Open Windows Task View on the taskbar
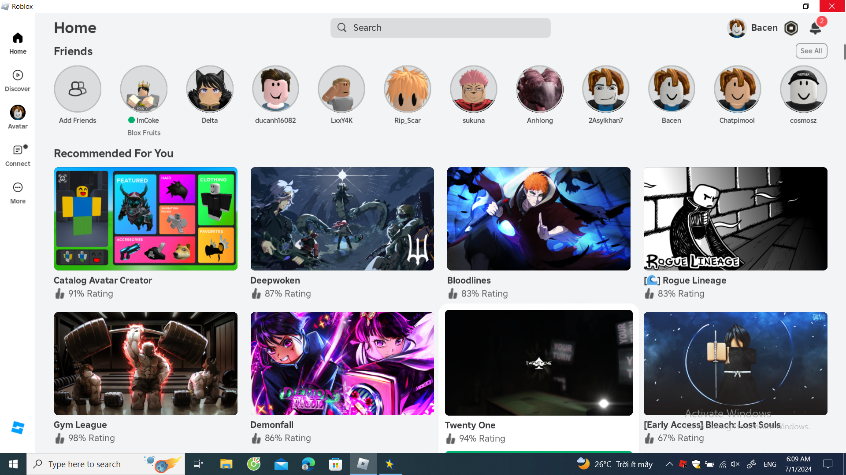 (198, 464)
